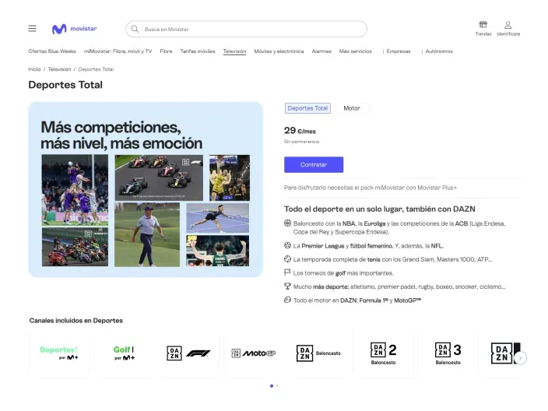The image size is (548, 411).
Task: Click the search magnifier icon
Action: [135, 29]
